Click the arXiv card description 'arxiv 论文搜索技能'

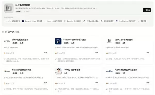coord(11,47)
